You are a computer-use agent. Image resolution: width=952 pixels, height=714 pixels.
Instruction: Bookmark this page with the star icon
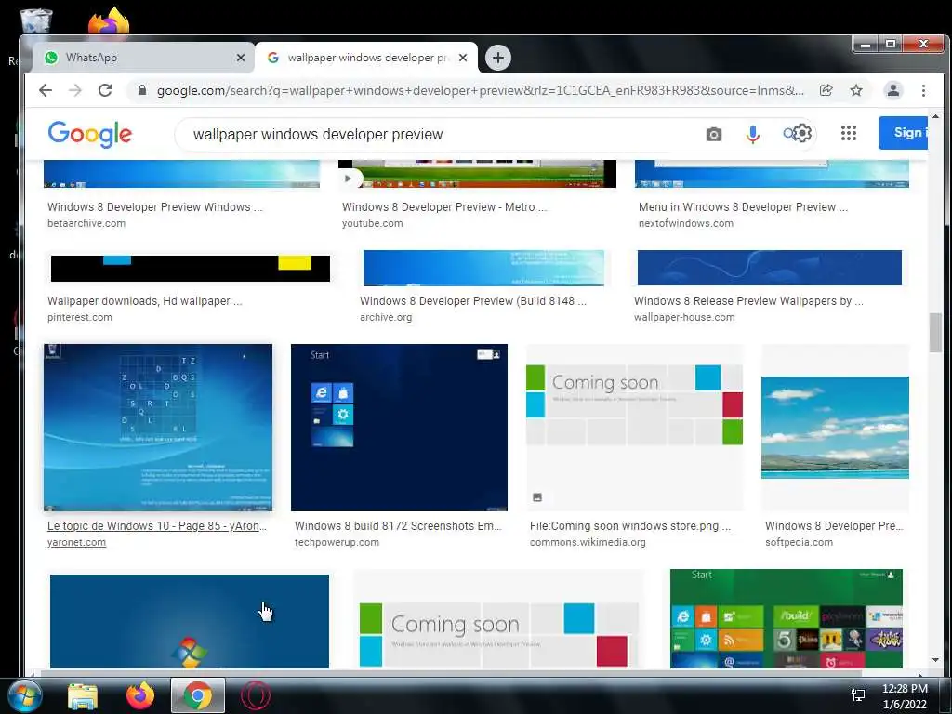pos(856,90)
